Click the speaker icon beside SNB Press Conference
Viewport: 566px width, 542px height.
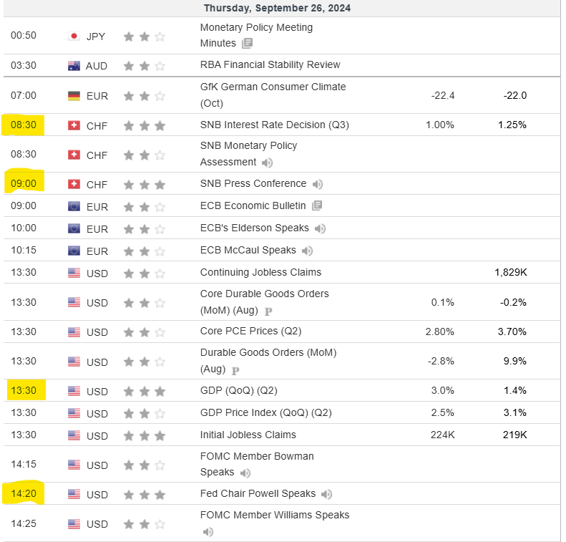tap(318, 184)
